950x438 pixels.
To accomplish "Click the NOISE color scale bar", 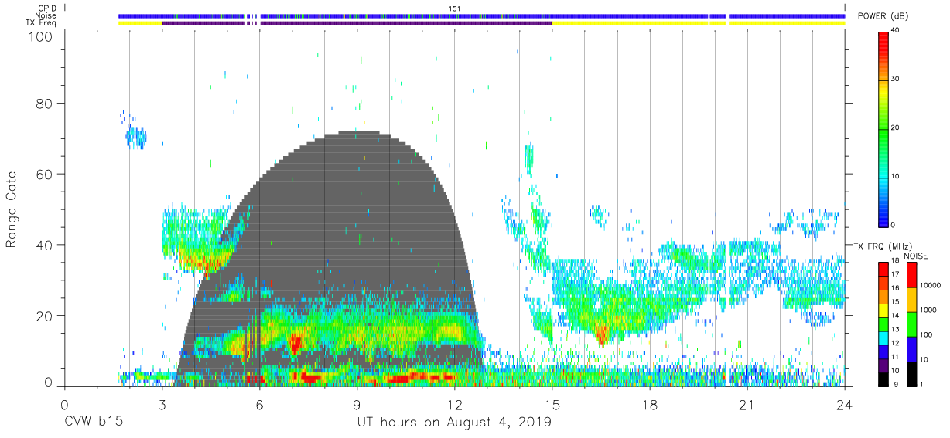I will click(x=911, y=323).
